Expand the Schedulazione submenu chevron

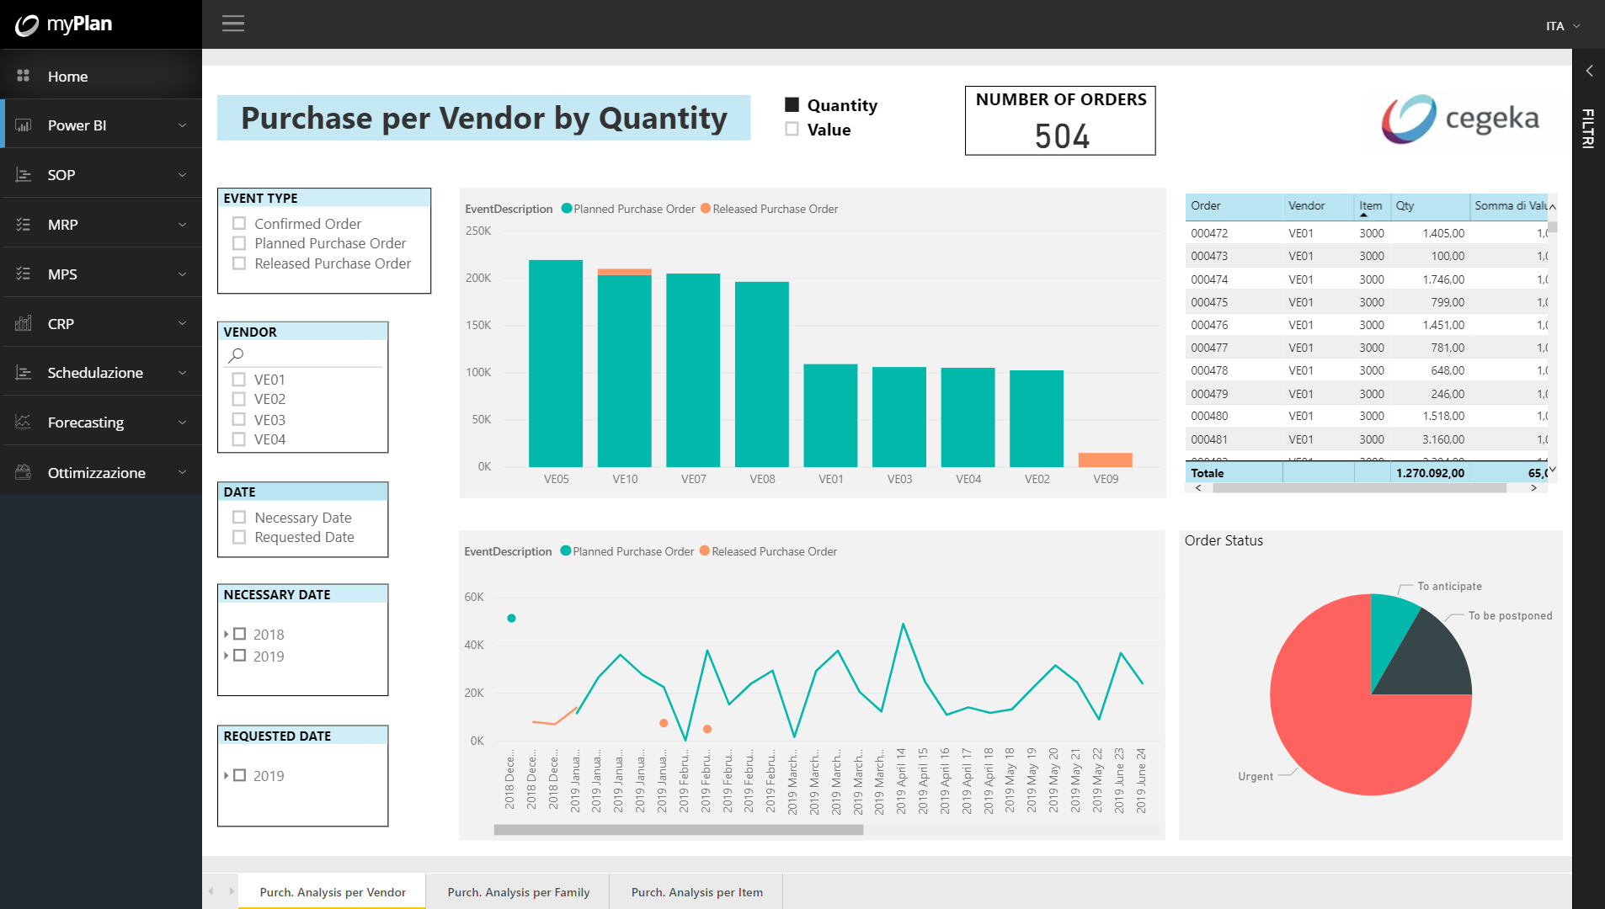[183, 373]
